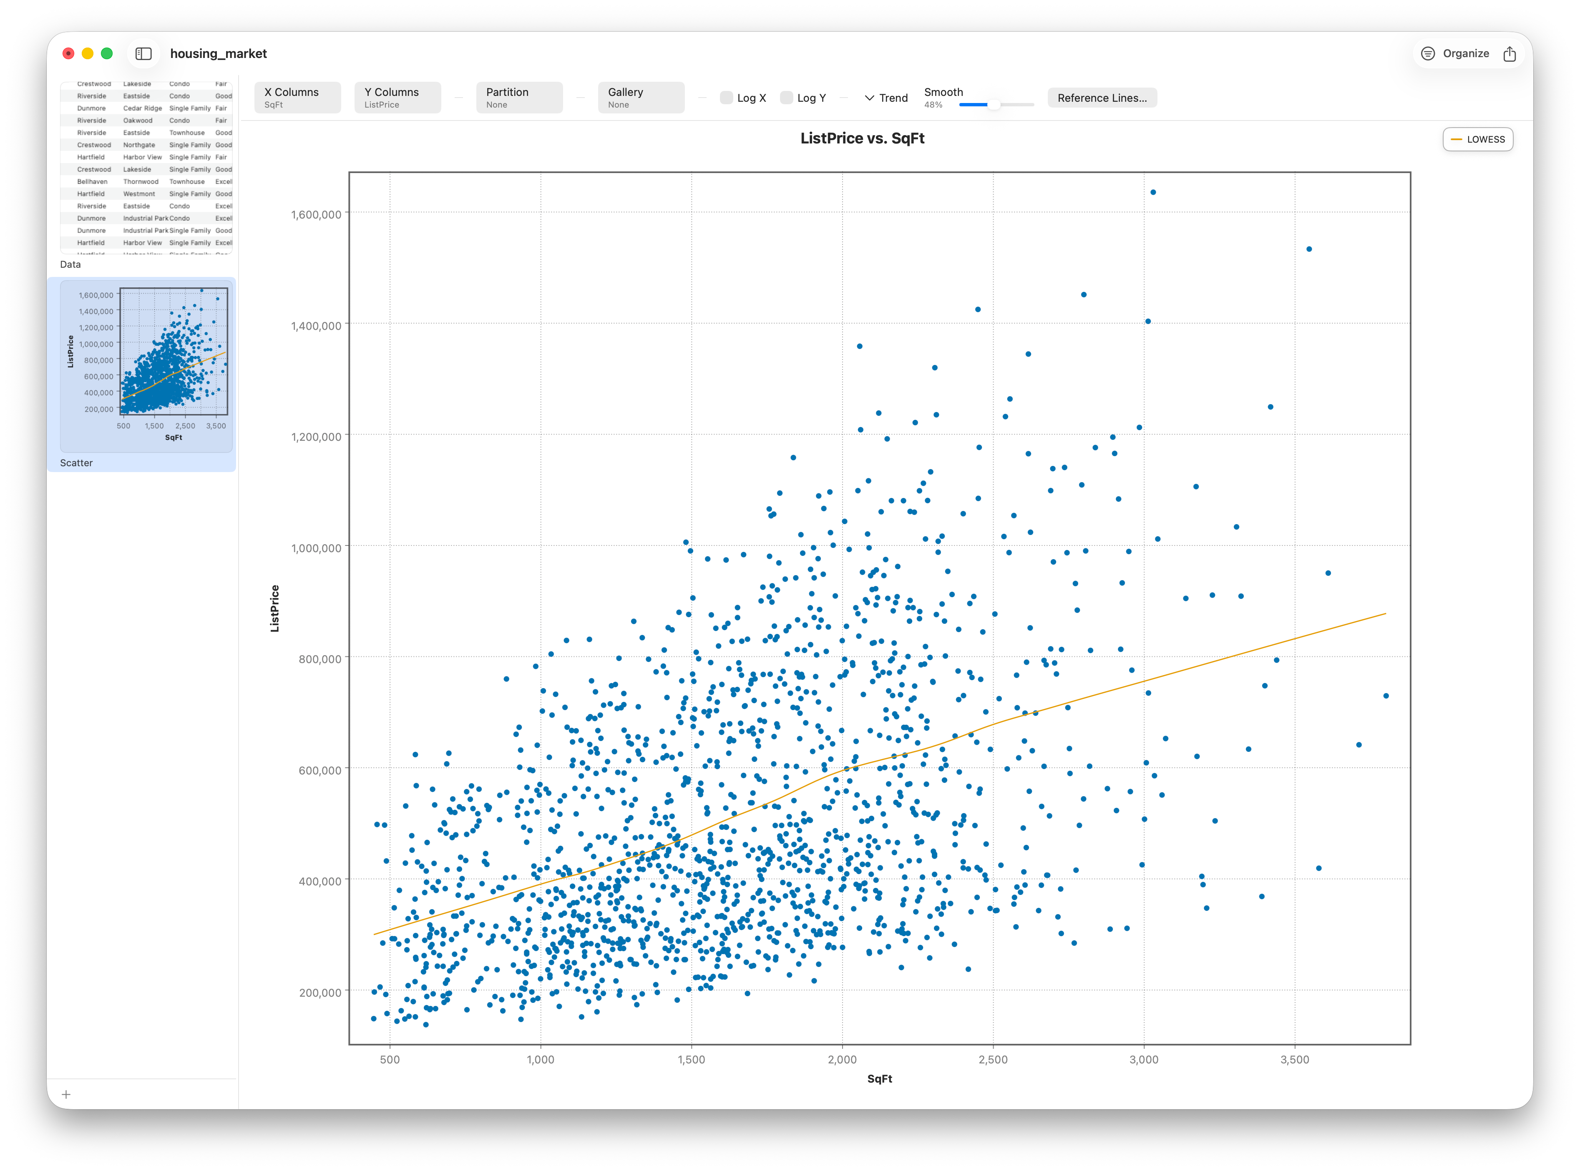The image size is (1580, 1171).
Task: Click the LOWESS legend button
Action: pyautogui.click(x=1478, y=140)
